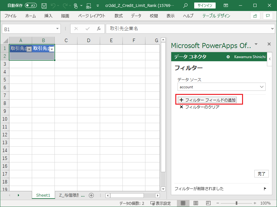Open the account data source dropdown

tap(222, 87)
